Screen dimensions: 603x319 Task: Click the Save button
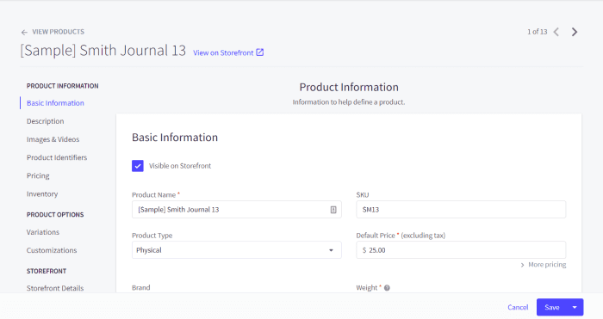[552, 307]
